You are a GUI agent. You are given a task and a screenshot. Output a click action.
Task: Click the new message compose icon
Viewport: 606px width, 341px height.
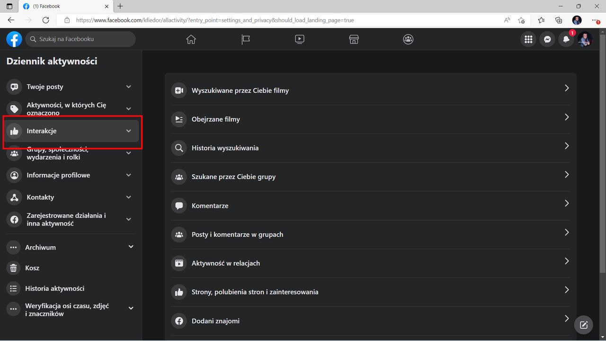click(x=584, y=325)
